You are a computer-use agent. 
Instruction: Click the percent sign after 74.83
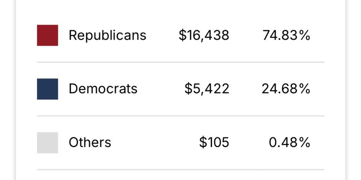(305, 36)
